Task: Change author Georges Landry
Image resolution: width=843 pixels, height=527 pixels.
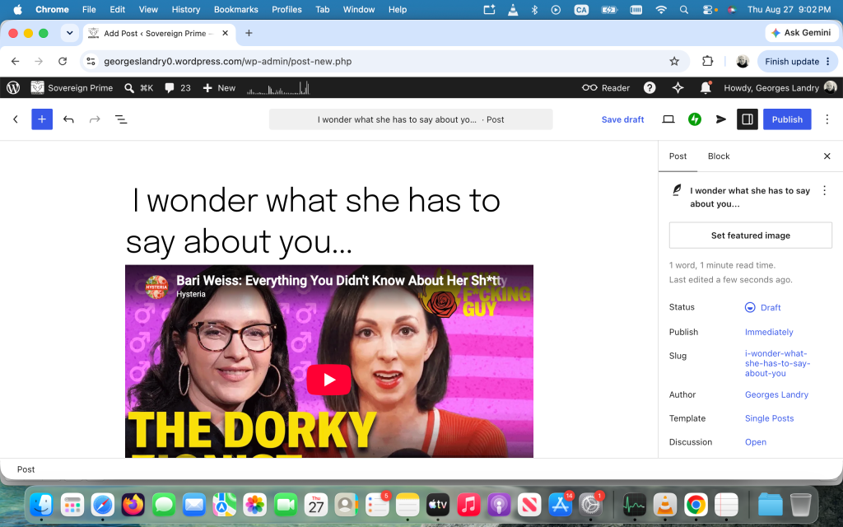Action: [776, 394]
